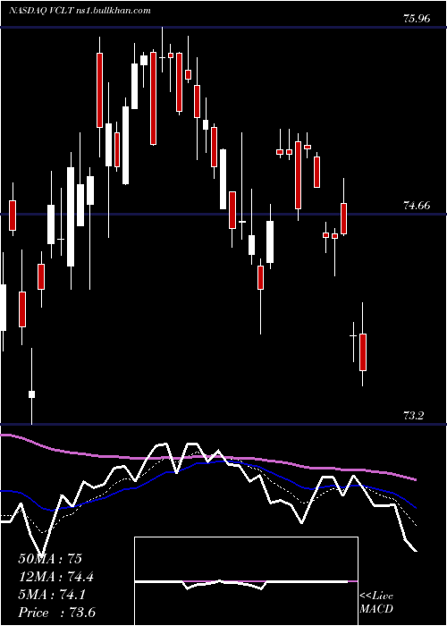Click the MACD inset chart box
Image resolution: width=447 pixels, height=626 pixels.
(246, 581)
